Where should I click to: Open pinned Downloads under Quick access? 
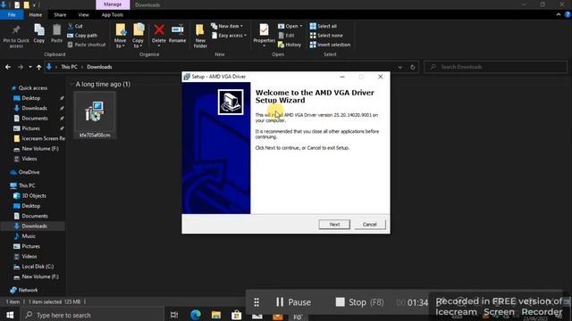34,108
